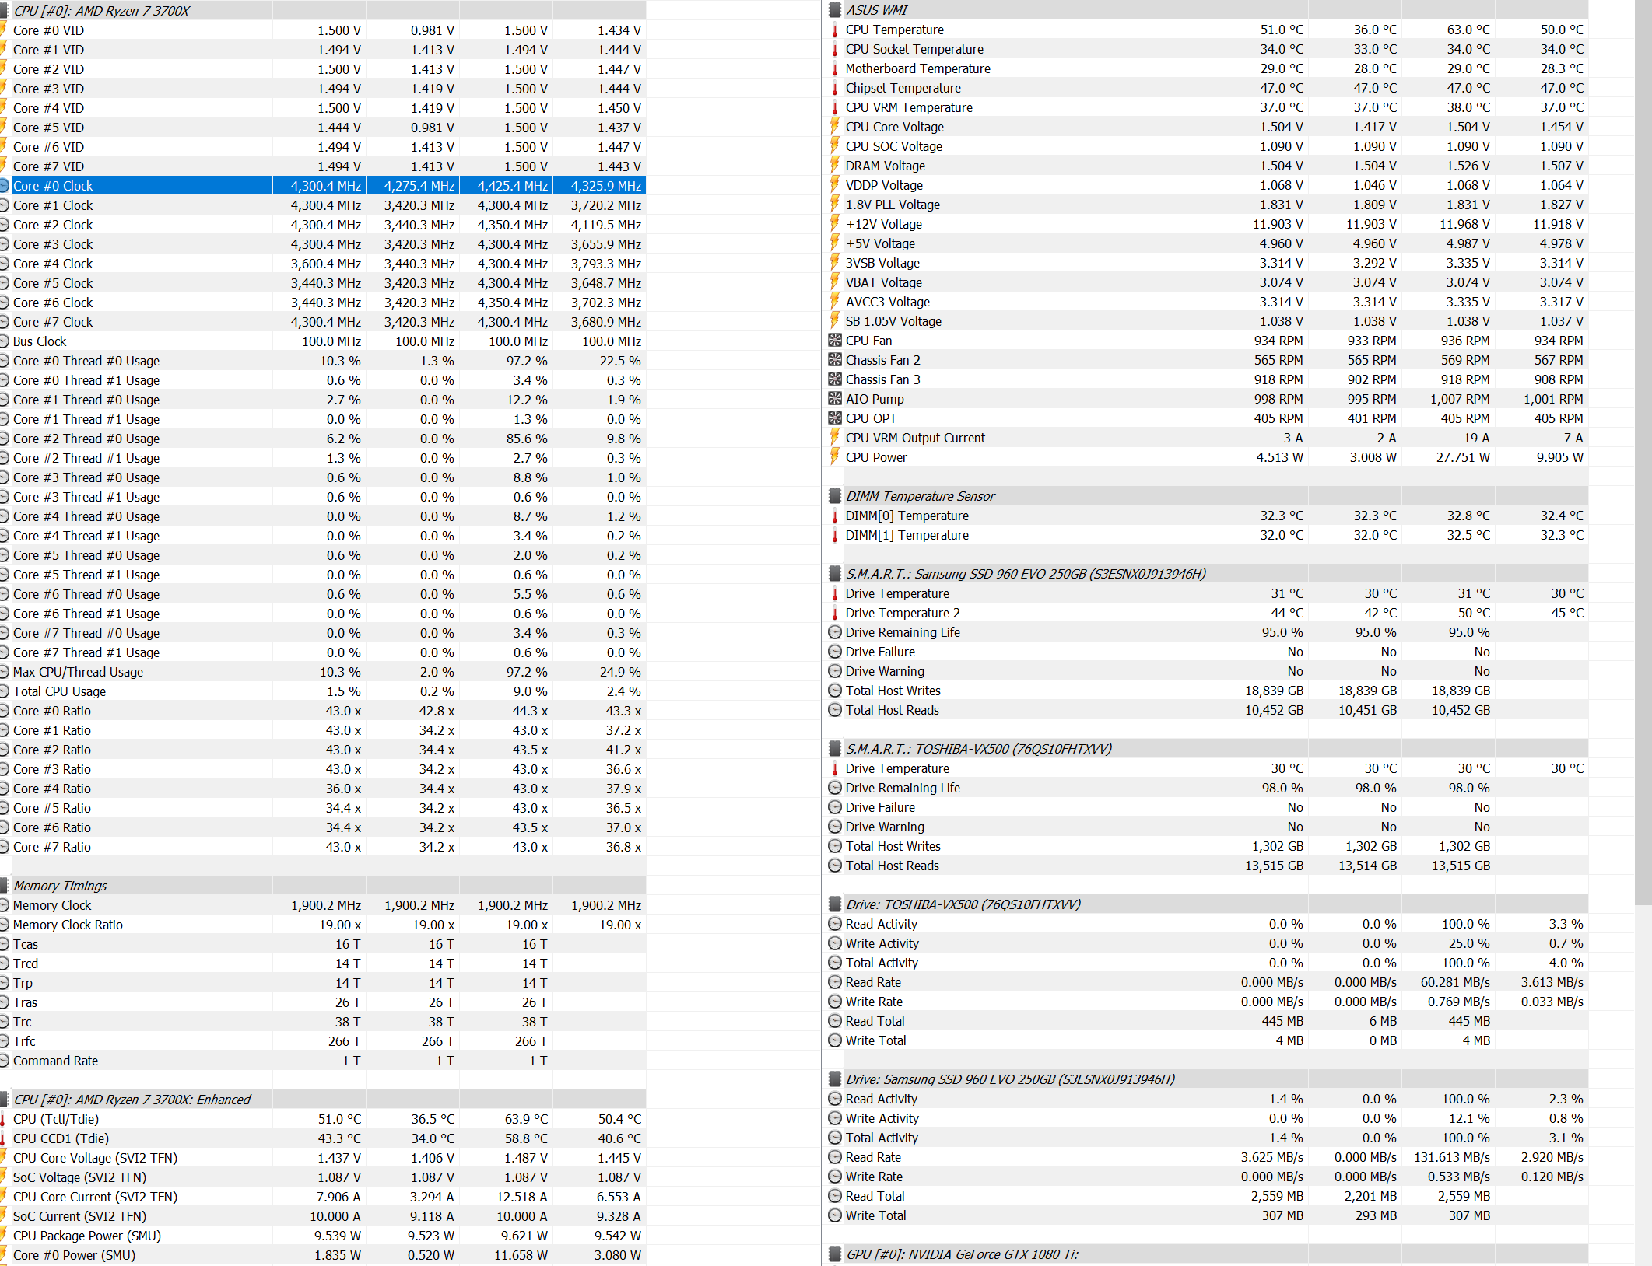Click the Core #0 Clock maximum value 4,425.4 MHz
Image resolution: width=1652 pixels, height=1266 pixels.
(512, 186)
